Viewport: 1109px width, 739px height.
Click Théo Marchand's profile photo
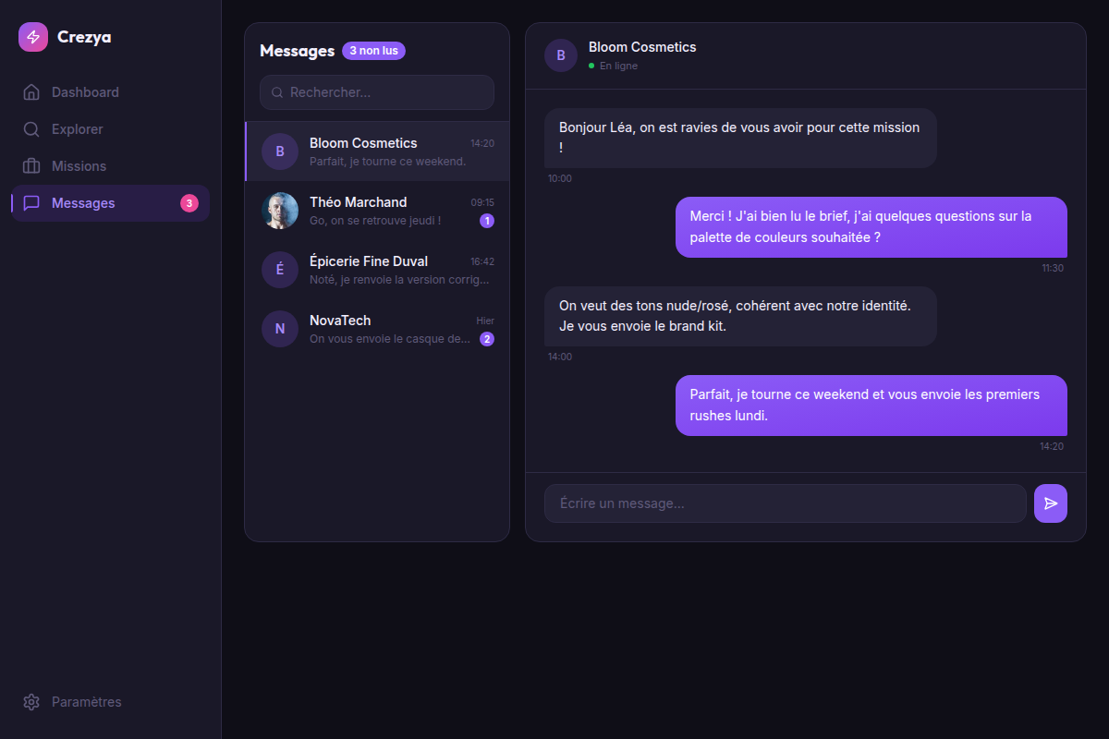coord(280,211)
